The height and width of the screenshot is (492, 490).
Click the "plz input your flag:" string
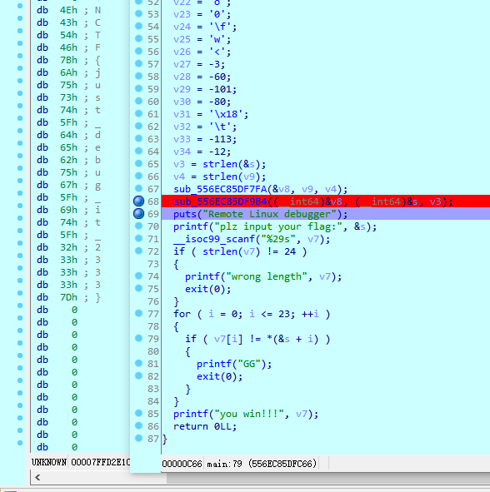point(278,226)
